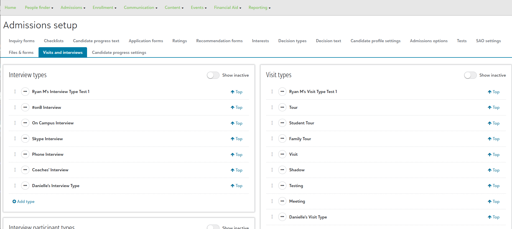Open the Application forms tab
512x229 pixels.
pyautogui.click(x=146, y=41)
